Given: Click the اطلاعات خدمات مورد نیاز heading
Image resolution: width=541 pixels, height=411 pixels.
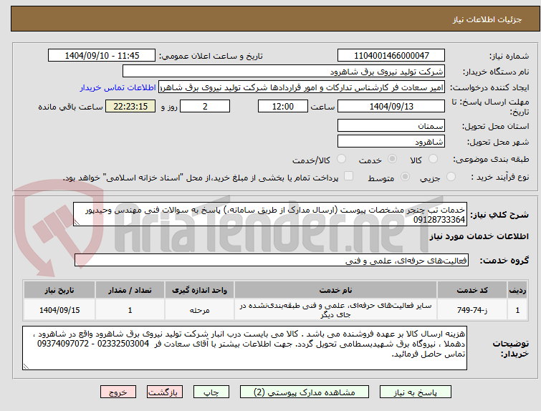Looking at the screenshot, I should [x=479, y=236].
